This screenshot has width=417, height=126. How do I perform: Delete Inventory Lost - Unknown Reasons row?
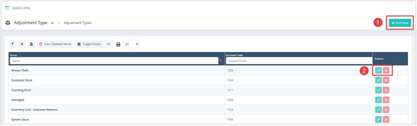386,110
